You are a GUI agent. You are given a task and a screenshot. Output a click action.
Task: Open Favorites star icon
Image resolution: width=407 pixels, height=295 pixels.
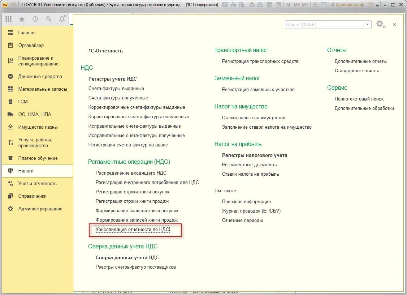pos(22,19)
